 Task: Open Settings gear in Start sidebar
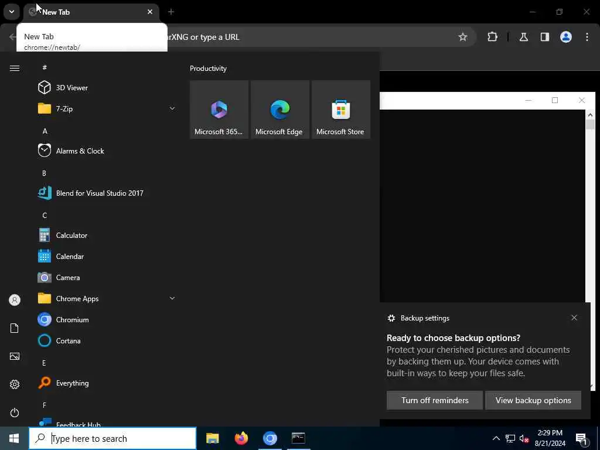15,384
